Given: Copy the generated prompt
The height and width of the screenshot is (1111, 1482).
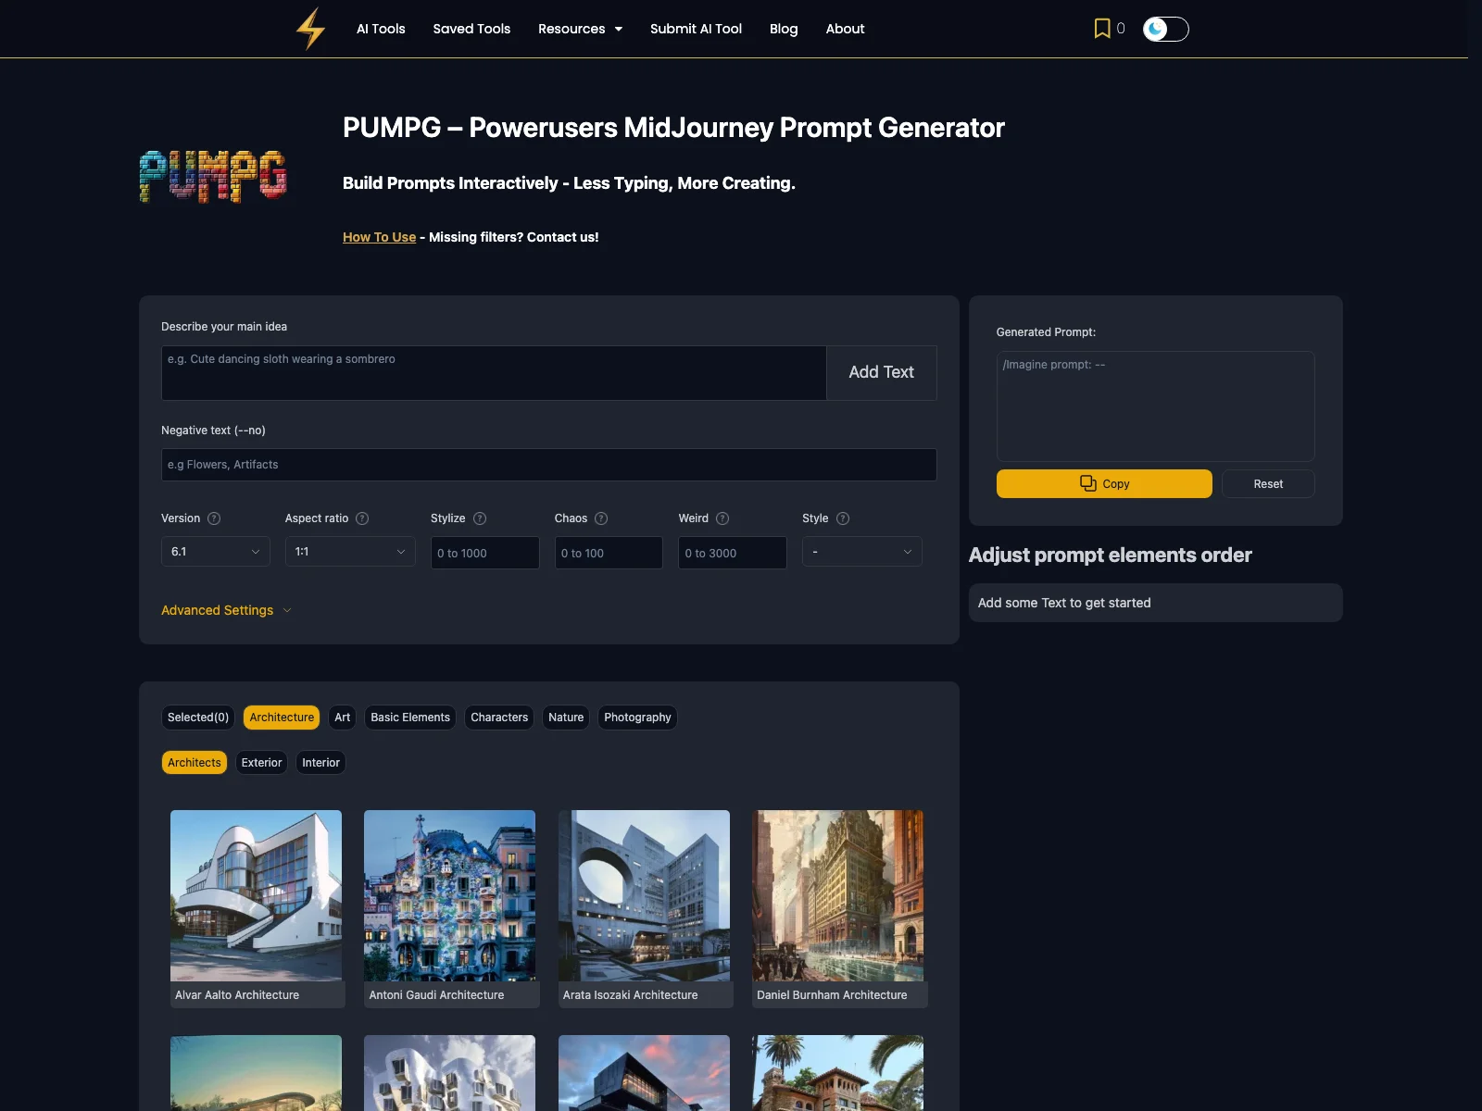Looking at the screenshot, I should (1104, 483).
